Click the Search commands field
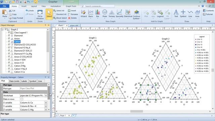 tap(98, 6)
